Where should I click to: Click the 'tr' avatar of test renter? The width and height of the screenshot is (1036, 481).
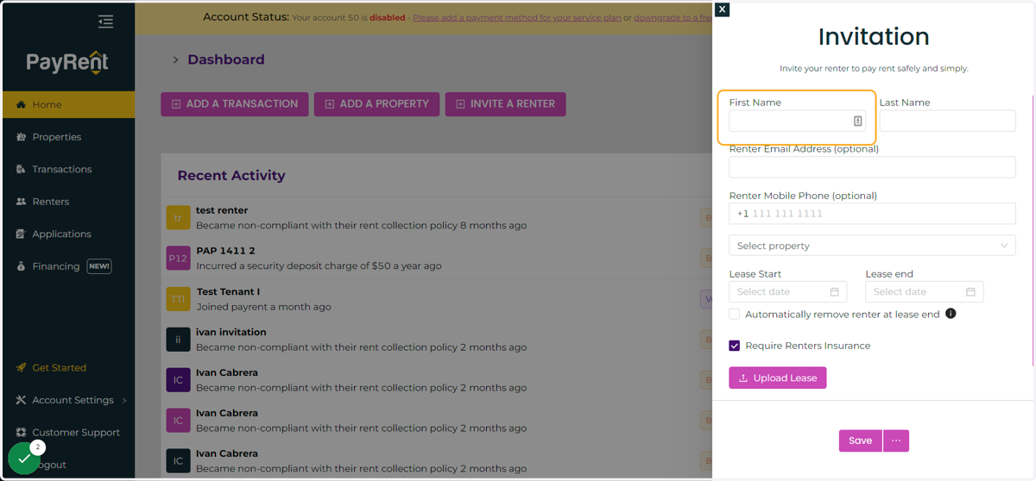coord(178,218)
